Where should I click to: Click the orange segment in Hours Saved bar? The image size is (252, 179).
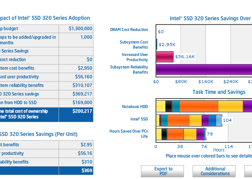click(x=175, y=134)
